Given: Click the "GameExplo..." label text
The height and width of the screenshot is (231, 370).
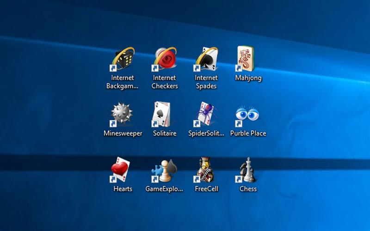Looking at the screenshot, I should (164, 189).
